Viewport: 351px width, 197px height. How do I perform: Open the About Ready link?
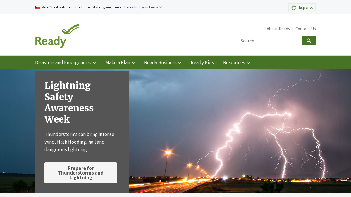pyautogui.click(x=278, y=29)
